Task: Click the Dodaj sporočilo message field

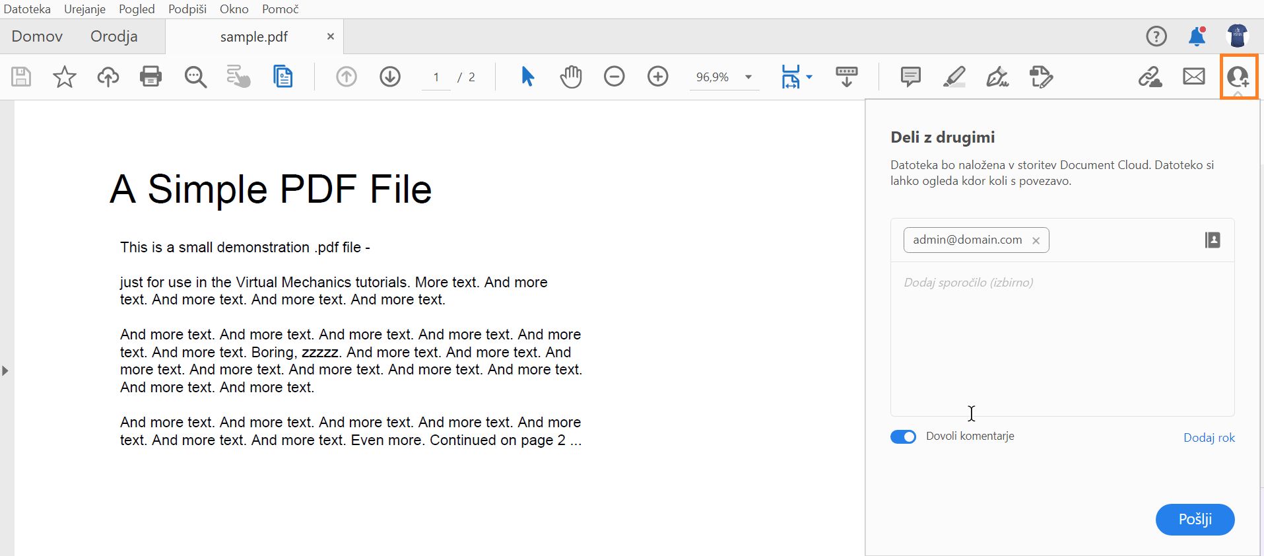Action: pyautogui.click(x=1062, y=339)
